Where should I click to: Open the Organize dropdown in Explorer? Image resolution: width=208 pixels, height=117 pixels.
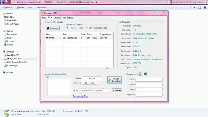(7, 8)
